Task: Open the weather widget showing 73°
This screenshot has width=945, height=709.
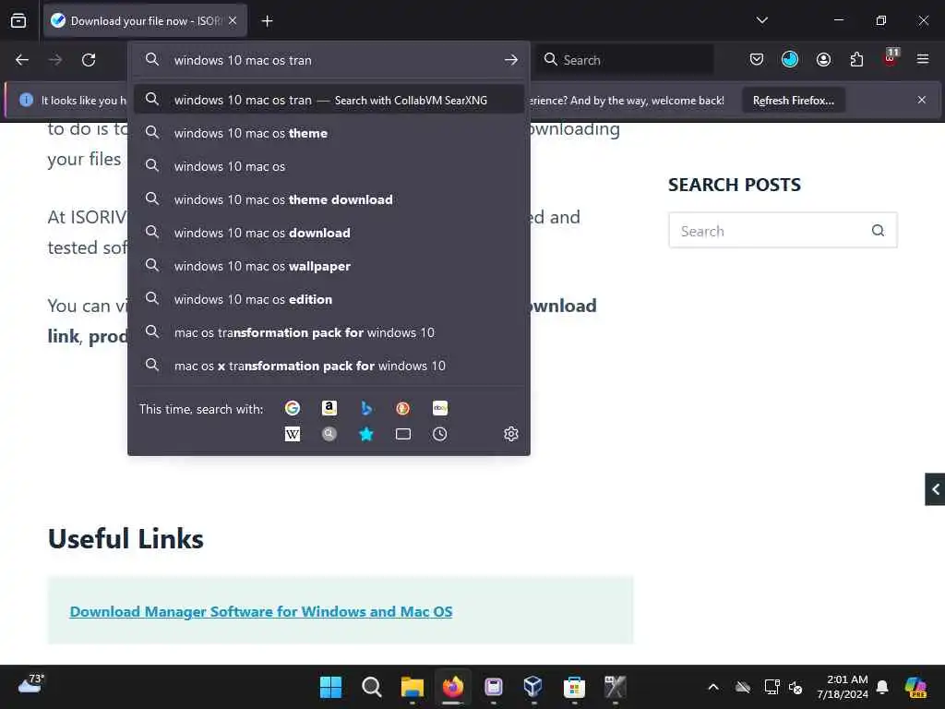Action: tap(31, 685)
